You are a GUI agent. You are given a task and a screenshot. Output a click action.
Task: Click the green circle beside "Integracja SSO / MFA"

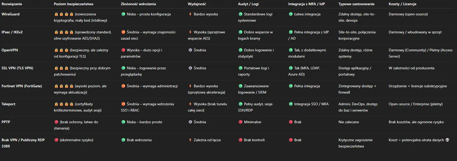coord(291,104)
